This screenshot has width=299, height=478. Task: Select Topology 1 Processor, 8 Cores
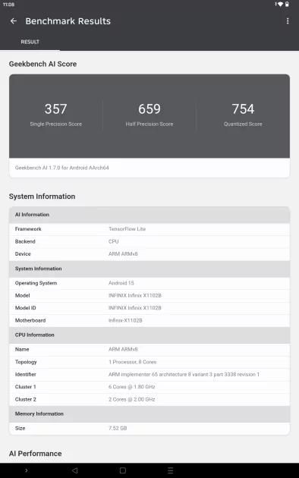pos(132,362)
